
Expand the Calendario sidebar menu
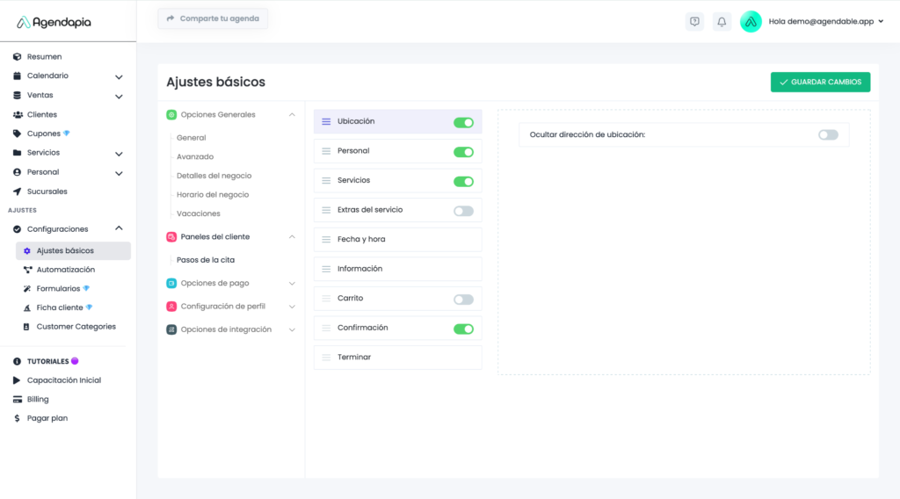tap(119, 76)
